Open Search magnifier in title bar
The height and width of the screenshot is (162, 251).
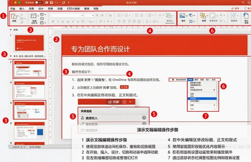243,2
